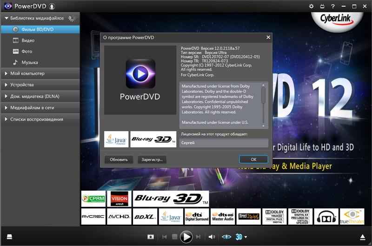Click the PowerDVD eye logo in title bar
This screenshot has width=372, height=246.
pyautogui.click(x=7, y=6)
